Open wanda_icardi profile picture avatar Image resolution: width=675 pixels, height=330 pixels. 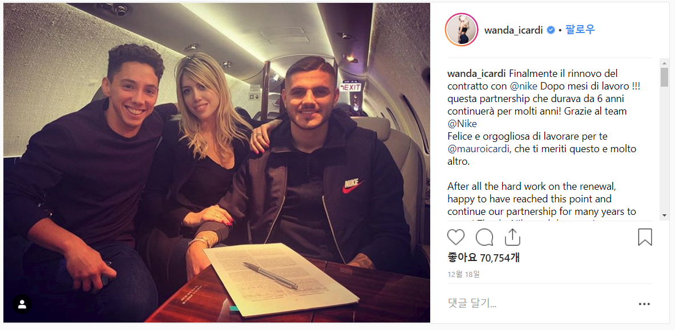(x=462, y=30)
